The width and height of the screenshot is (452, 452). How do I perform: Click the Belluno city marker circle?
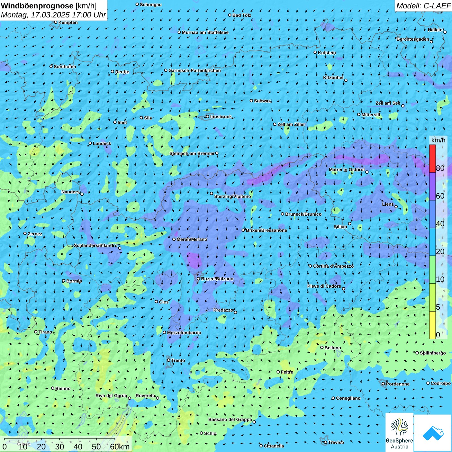point(322,347)
